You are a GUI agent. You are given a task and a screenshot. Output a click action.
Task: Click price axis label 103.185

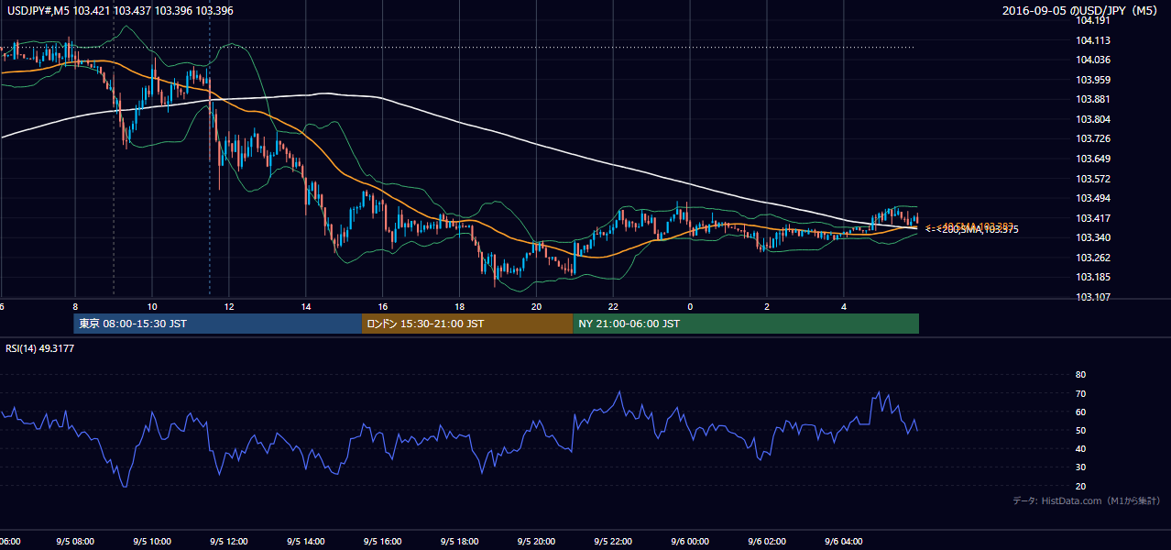pos(1094,277)
